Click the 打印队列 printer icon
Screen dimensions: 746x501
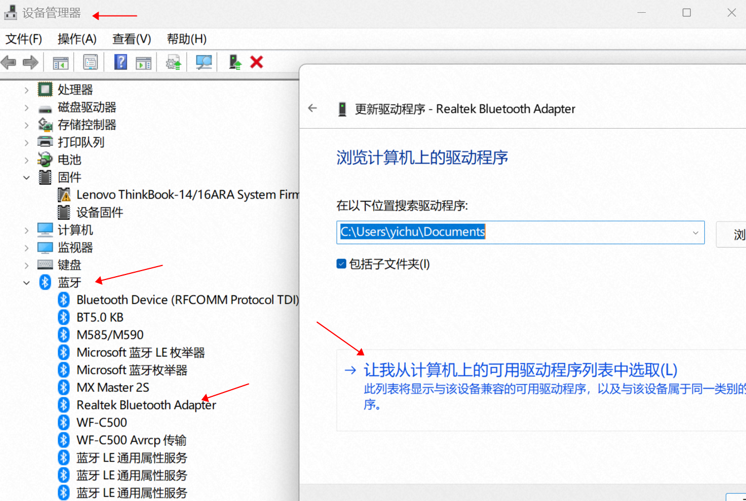tap(45, 142)
